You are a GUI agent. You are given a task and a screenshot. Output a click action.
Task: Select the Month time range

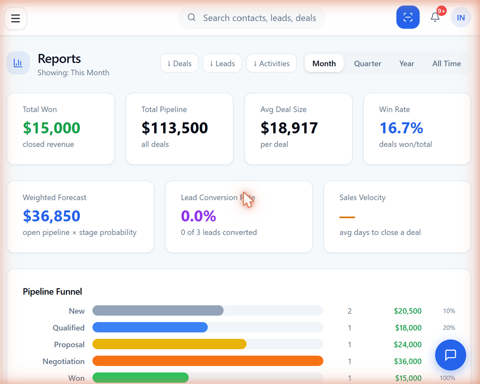click(324, 63)
